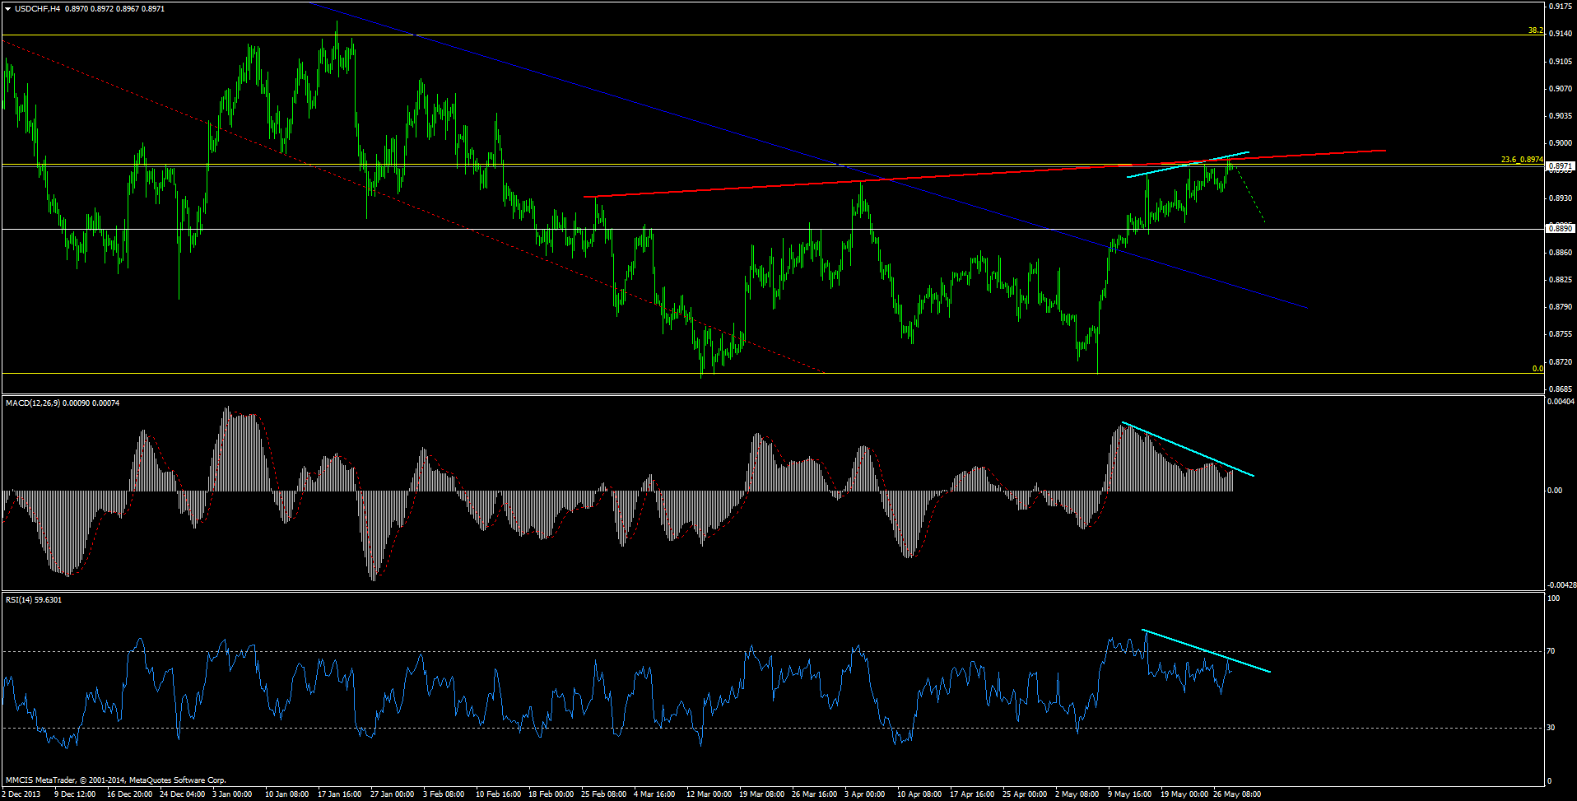
Task: Click the 2 May 08:00 time label
Action: 1077,794
